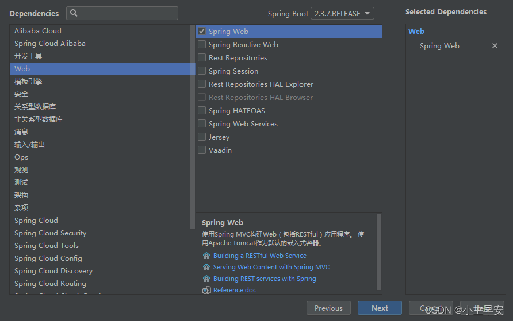Check the Vaadin checkbox
The image size is (513, 321).
202,150
